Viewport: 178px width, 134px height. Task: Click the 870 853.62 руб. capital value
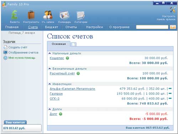[14, 128]
